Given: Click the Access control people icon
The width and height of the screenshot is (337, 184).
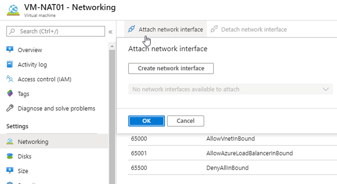Looking at the screenshot, I should click(x=10, y=79).
